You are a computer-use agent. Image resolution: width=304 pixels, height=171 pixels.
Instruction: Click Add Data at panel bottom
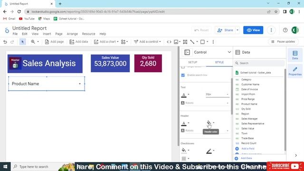246,158
